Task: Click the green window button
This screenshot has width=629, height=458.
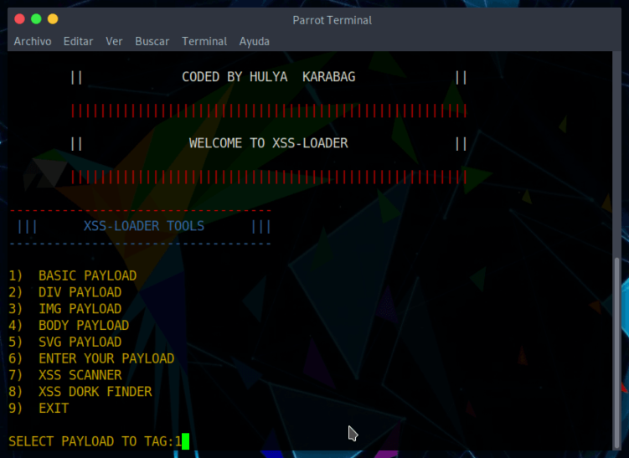Action: pos(36,19)
